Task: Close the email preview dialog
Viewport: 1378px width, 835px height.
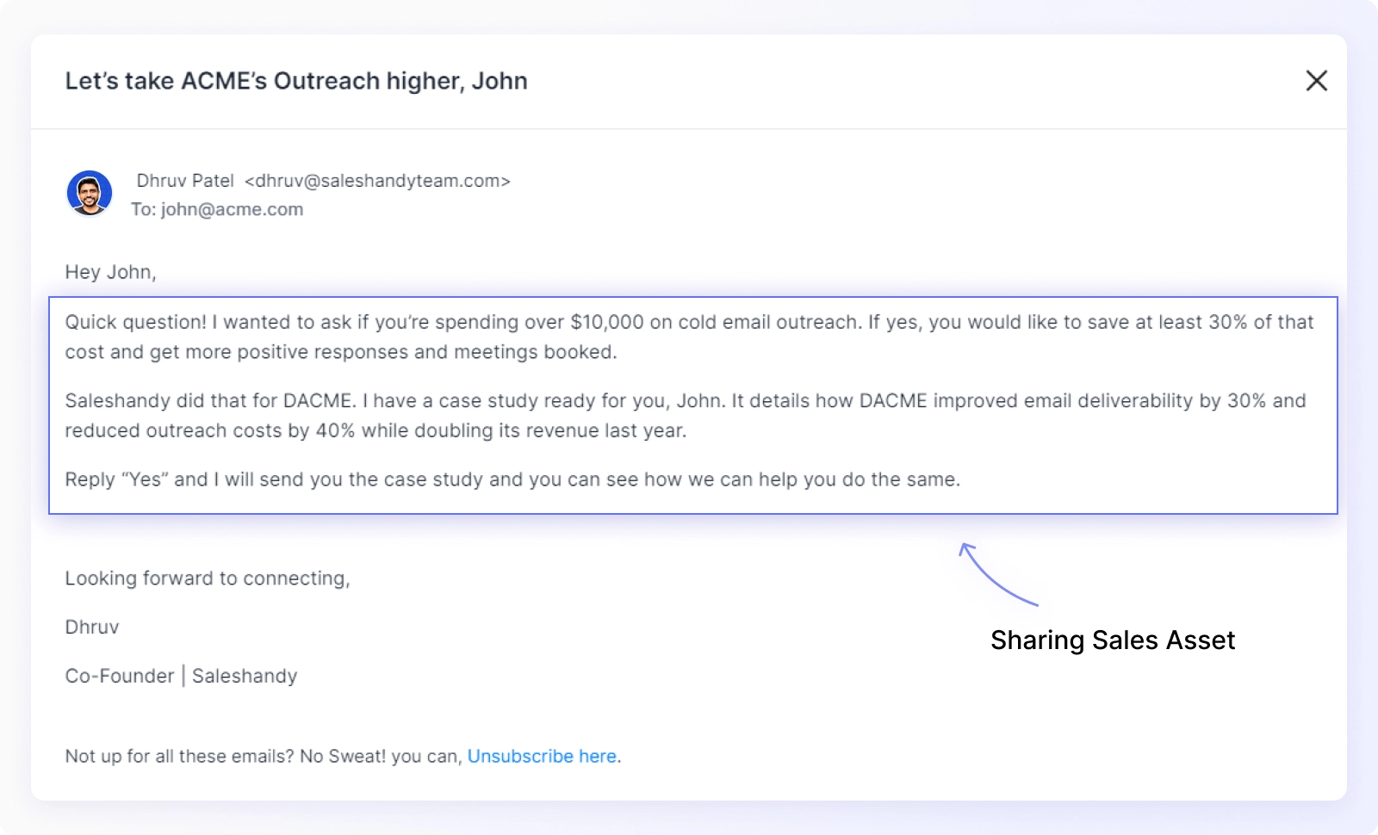Action: coord(1316,81)
